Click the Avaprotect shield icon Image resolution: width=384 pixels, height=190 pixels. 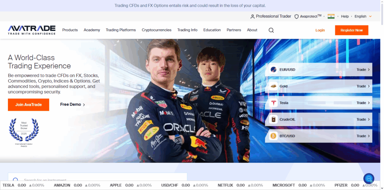pyautogui.click(x=296, y=16)
